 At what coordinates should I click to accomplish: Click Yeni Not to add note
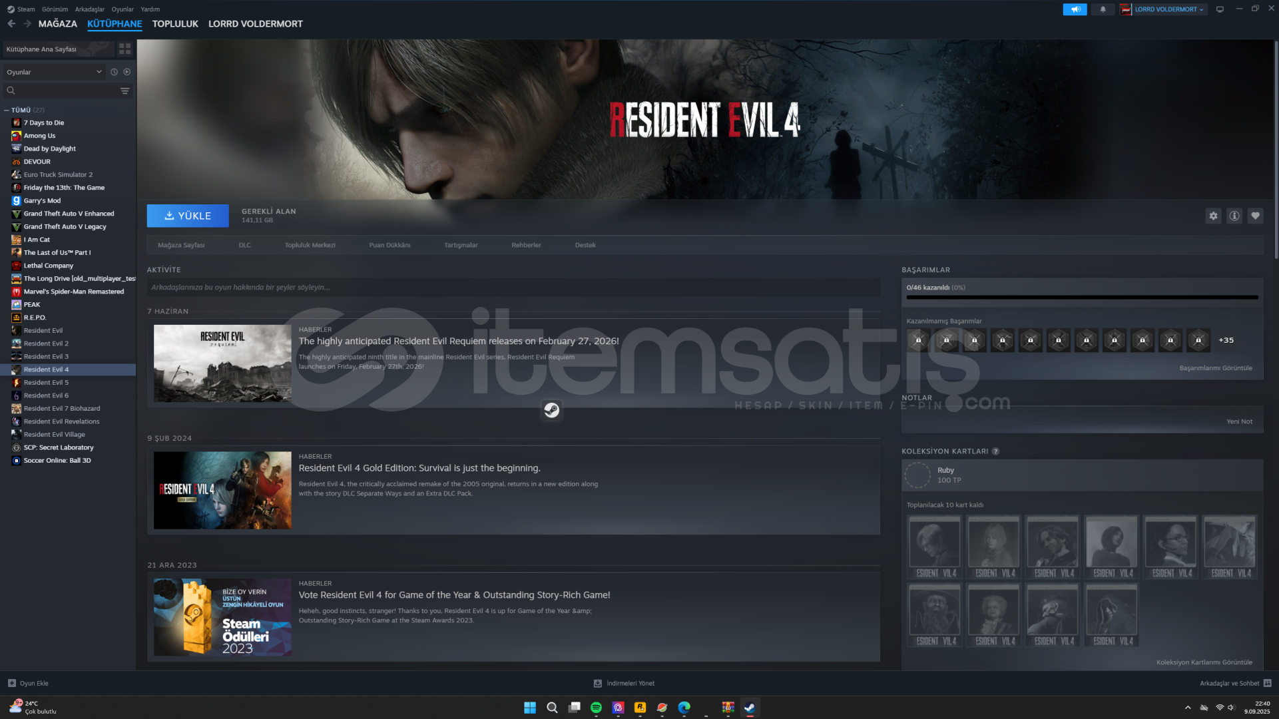[1239, 421]
